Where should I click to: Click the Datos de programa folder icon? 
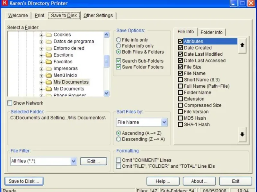click(49, 42)
